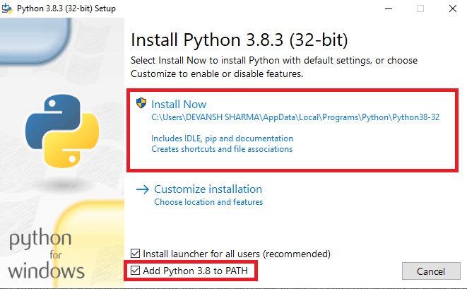This screenshot has height=289, width=467.
Task: Click the 'Install Python 3.8.3 (32-bit)' heading
Action: tap(240, 40)
